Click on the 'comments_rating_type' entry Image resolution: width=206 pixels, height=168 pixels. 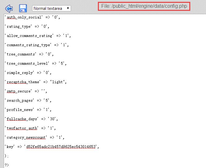[x=36, y=45]
